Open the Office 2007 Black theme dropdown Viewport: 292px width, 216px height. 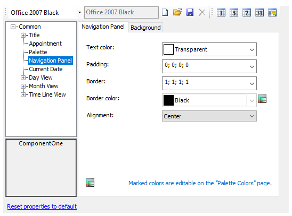pyautogui.click(x=79, y=13)
